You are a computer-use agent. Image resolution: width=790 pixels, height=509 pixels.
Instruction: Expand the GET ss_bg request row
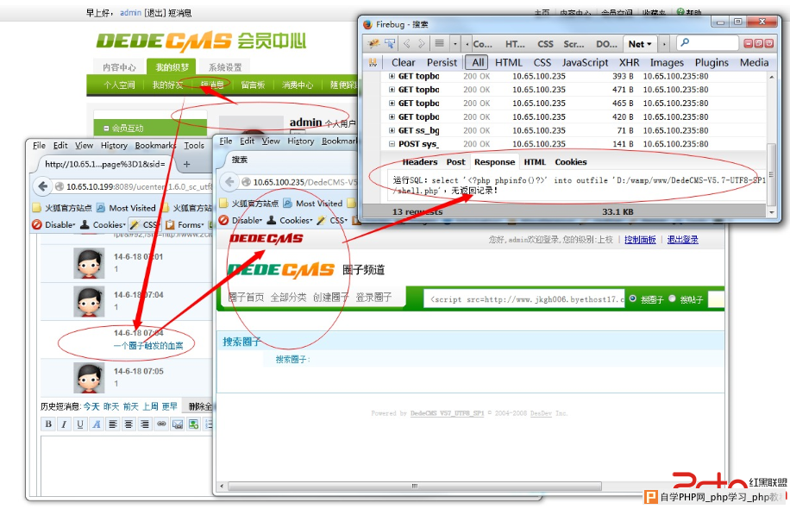pos(392,130)
